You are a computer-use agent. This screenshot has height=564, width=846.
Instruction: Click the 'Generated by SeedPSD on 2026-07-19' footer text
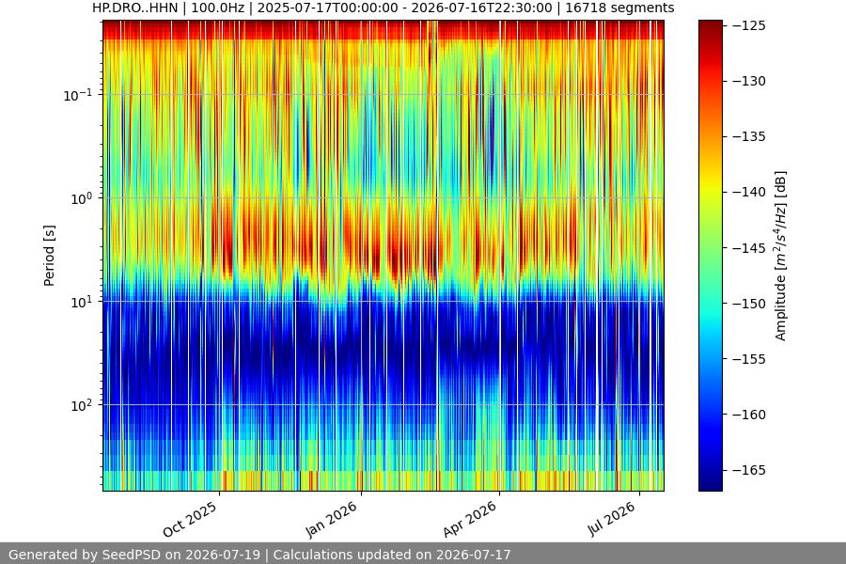134,555
